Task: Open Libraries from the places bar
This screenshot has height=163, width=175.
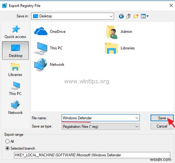Action: (15, 70)
